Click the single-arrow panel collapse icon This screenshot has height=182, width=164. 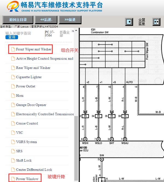point(129,22)
